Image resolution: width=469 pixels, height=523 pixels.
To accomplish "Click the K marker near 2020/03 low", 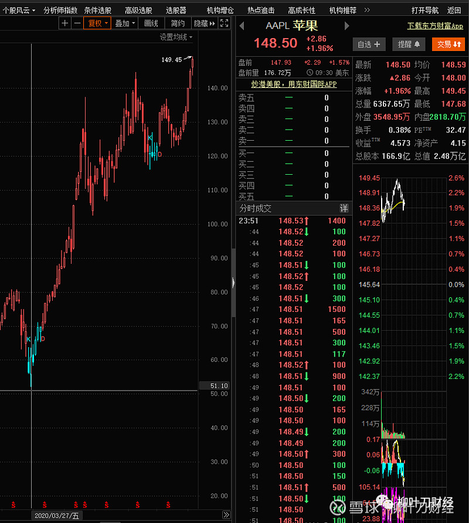I will pyautogui.click(x=28, y=339).
